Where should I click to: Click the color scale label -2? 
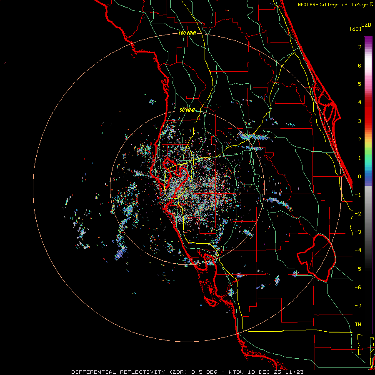[x=358, y=214]
